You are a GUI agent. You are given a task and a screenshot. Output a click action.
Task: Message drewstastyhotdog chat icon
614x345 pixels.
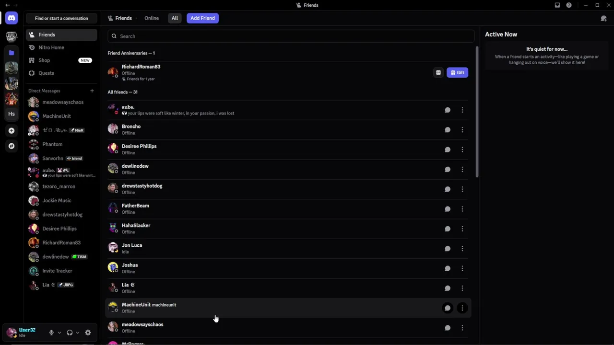pyautogui.click(x=447, y=189)
